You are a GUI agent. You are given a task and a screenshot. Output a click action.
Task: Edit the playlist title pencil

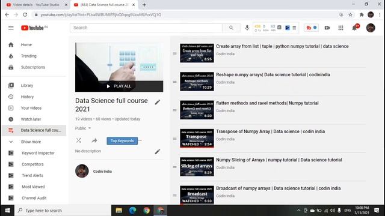(158, 102)
